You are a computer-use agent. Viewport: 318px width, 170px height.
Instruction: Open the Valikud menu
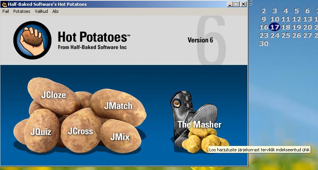coord(41,11)
